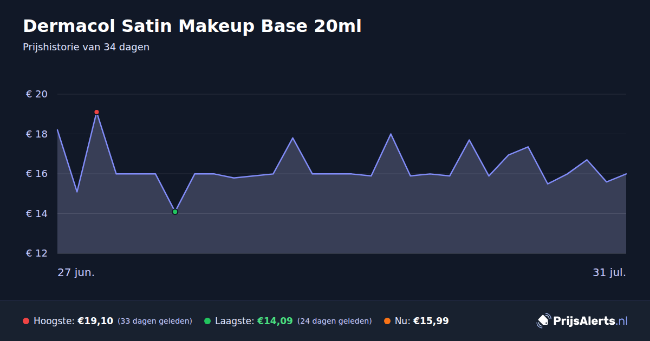Select the title Dermacol Satin Makeup Base 20ml
Screen dimensions: 650x341
pyautogui.click(x=192, y=26)
